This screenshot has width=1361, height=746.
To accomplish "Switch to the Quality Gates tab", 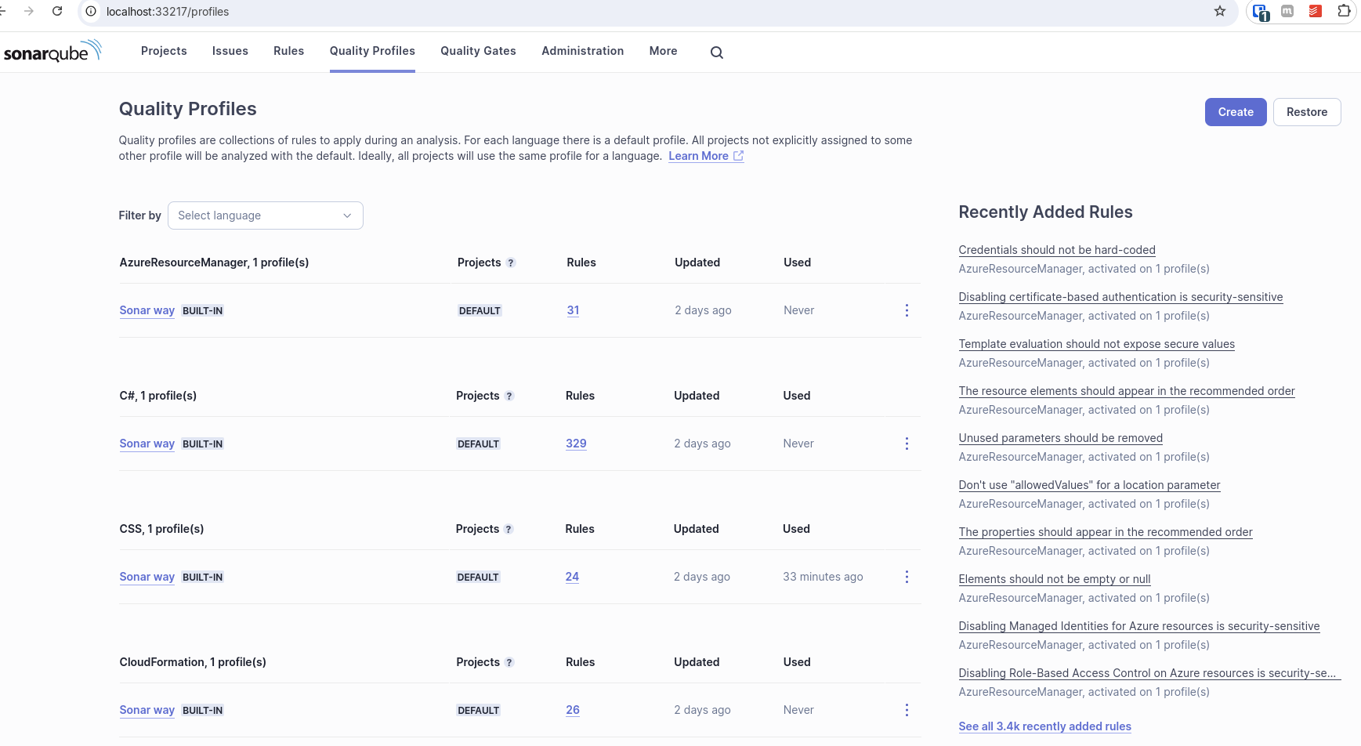I will tap(478, 51).
